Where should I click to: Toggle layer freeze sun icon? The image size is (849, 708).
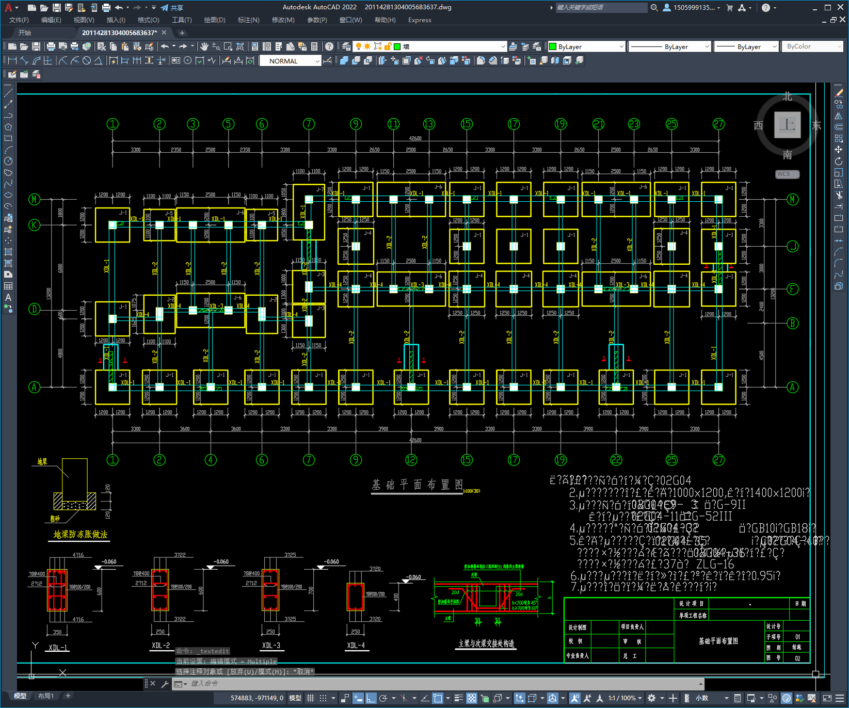(367, 46)
